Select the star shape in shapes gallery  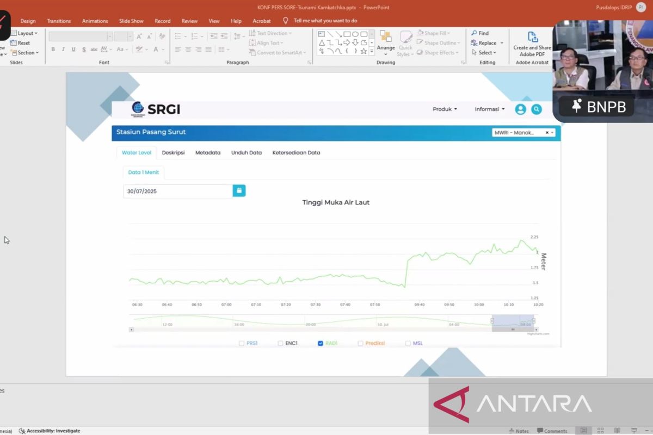pyautogui.click(x=364, y=51)
